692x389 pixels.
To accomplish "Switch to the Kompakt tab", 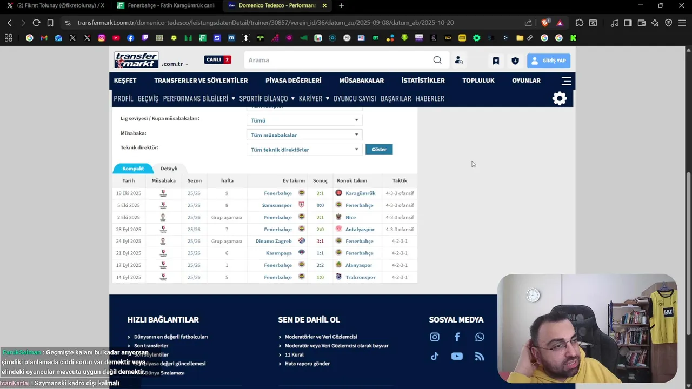I will [x=133, y=169].
